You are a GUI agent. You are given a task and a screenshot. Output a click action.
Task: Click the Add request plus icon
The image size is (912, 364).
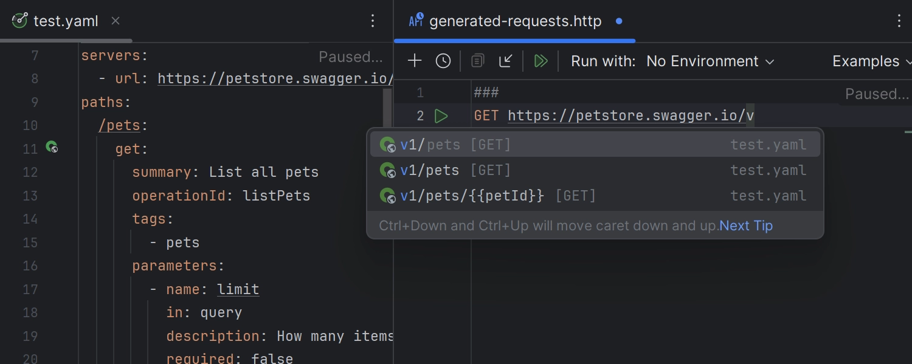click(415, 61)
